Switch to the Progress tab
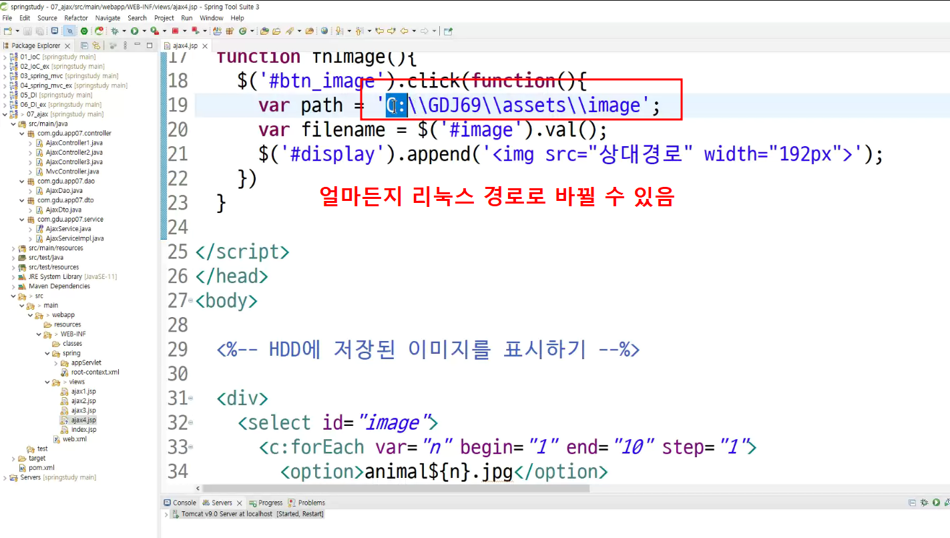This screenshot has width=950, height=538. coord(266,503)
